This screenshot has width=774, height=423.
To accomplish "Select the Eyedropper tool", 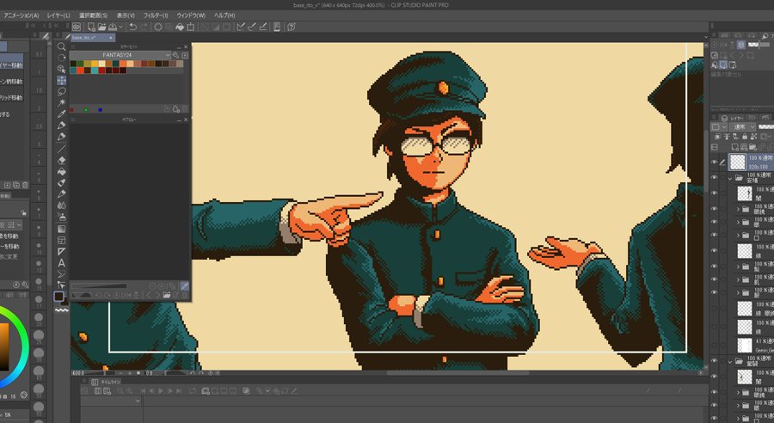I will point(61,113).
